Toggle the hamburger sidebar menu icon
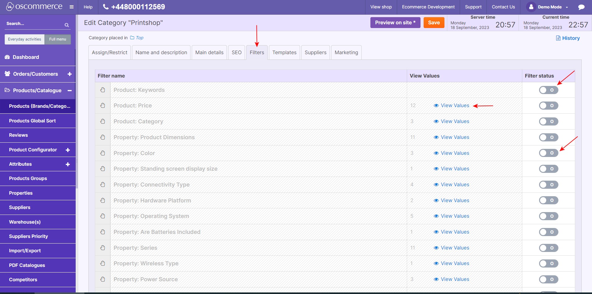592x294 pixels. tap(72, 7)
